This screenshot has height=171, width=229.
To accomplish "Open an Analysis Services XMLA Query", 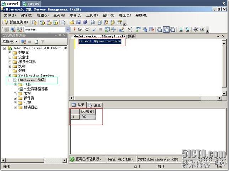I will click(x=55, y=22).
